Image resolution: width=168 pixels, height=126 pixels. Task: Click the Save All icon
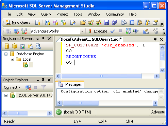[x=114, y=22]
